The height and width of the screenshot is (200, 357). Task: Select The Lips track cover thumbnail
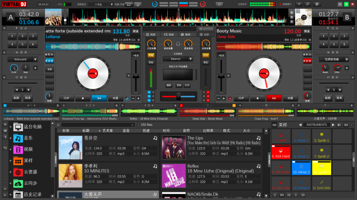[x=174, y=148]
